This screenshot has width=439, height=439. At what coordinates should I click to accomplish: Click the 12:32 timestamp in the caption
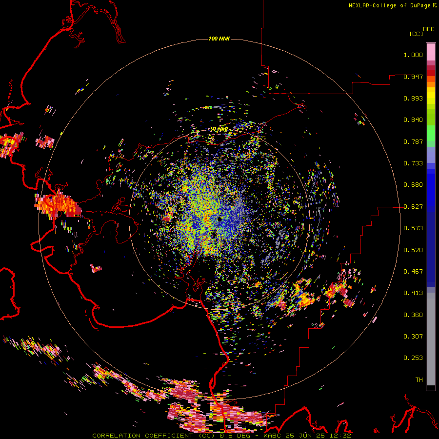340,436
